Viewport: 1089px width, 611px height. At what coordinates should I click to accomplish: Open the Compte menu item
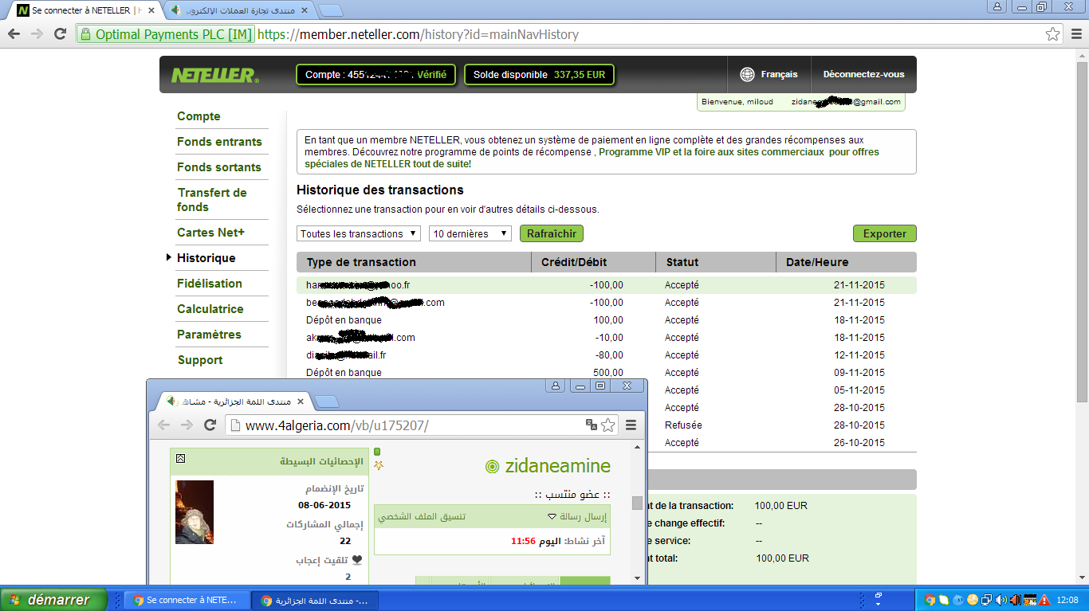pos(199,116)
